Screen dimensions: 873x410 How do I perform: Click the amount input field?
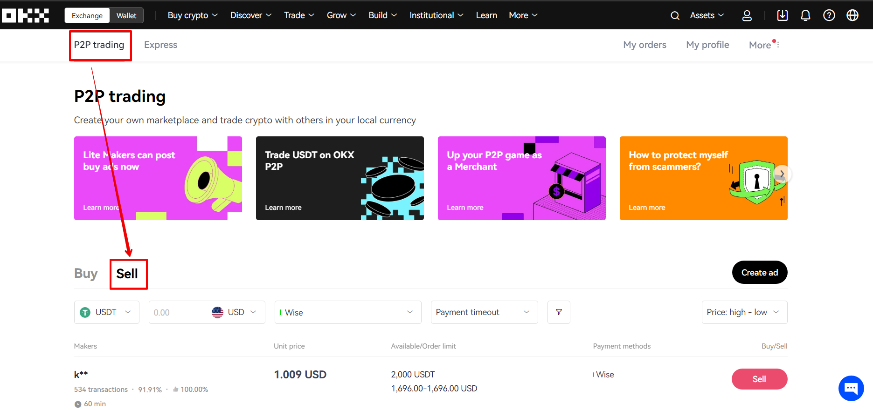[x=180, y=312]
